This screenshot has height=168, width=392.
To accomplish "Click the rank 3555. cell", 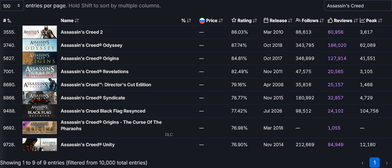I will [9, 32].
